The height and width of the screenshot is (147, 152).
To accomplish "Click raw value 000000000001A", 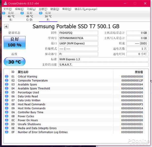I will [132, 108].
